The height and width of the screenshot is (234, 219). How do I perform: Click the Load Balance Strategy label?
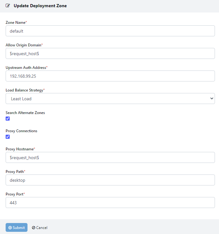[24, 90]
